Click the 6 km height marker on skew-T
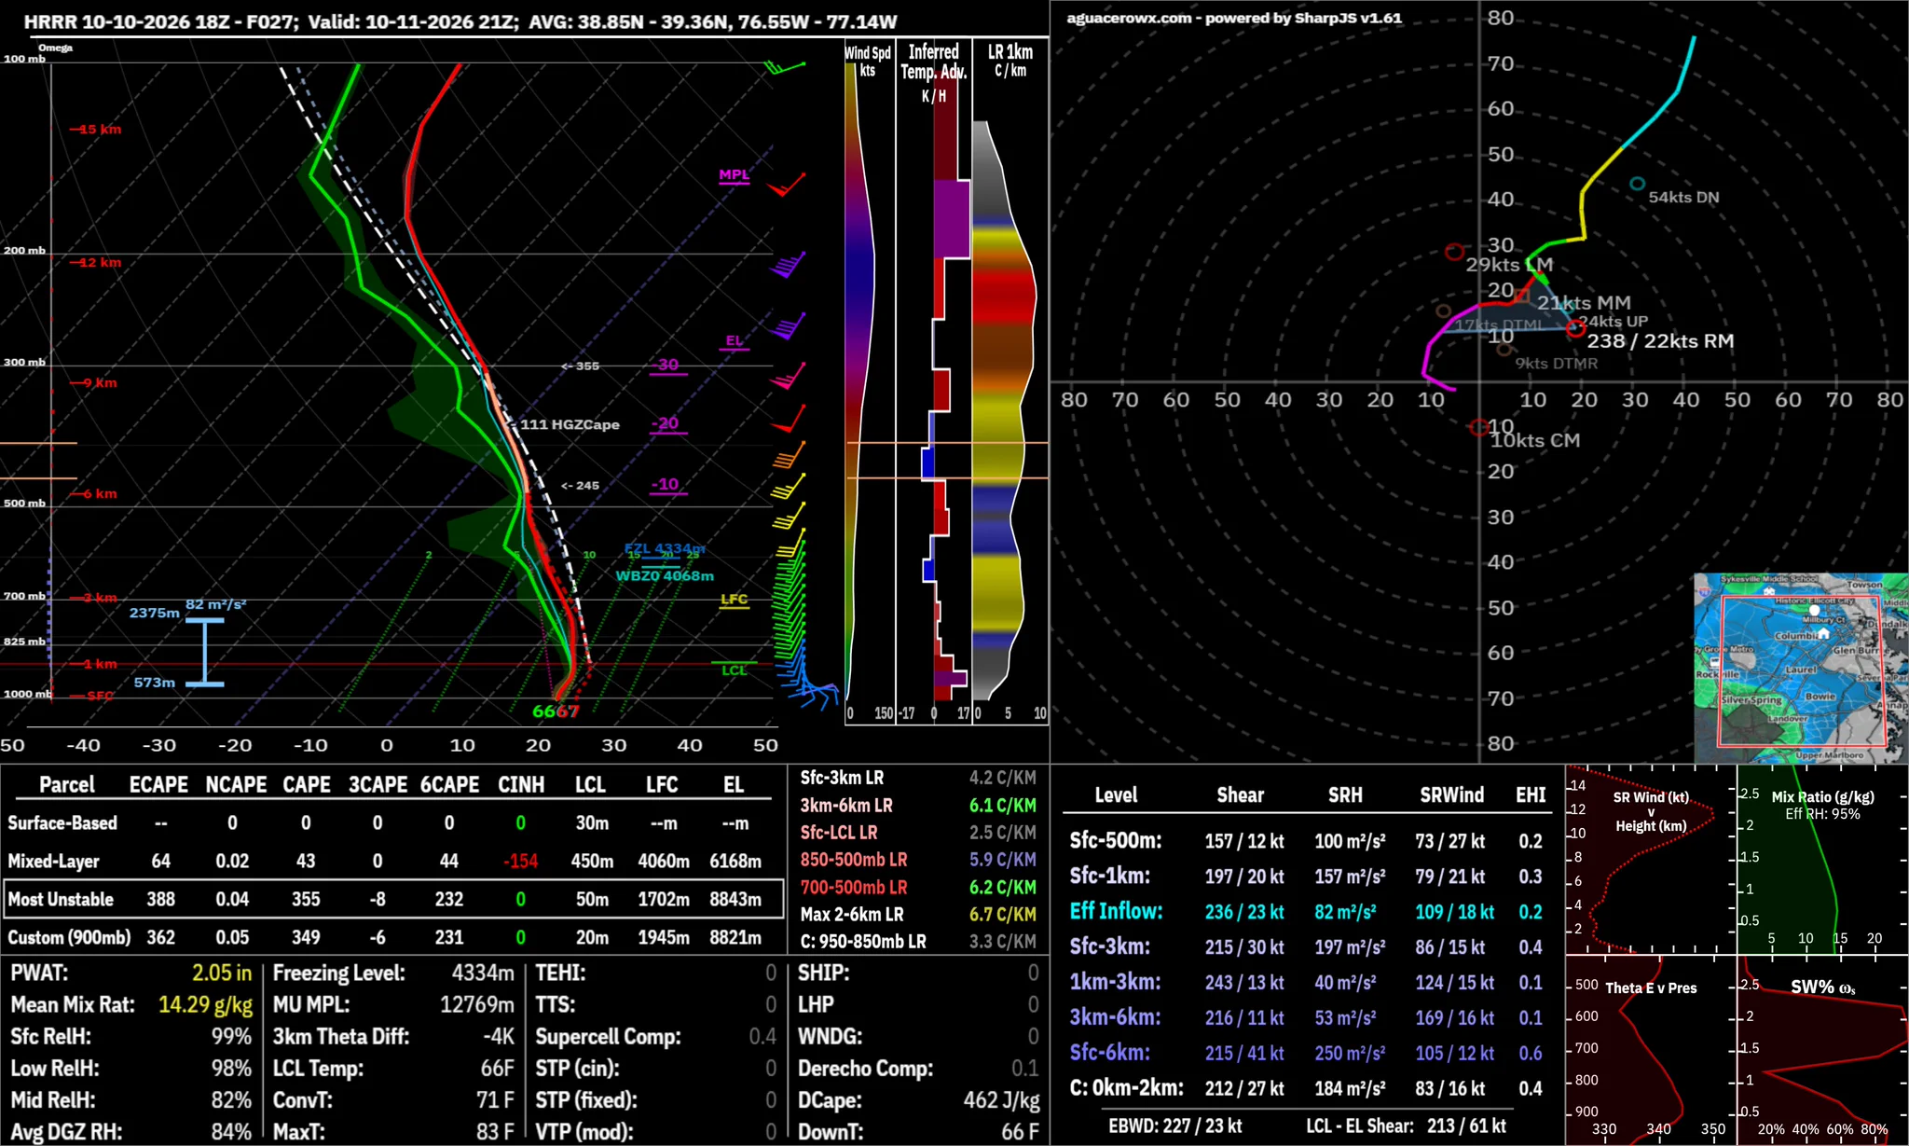This screenshot has height=1146, width=1909. pos(95,493)
